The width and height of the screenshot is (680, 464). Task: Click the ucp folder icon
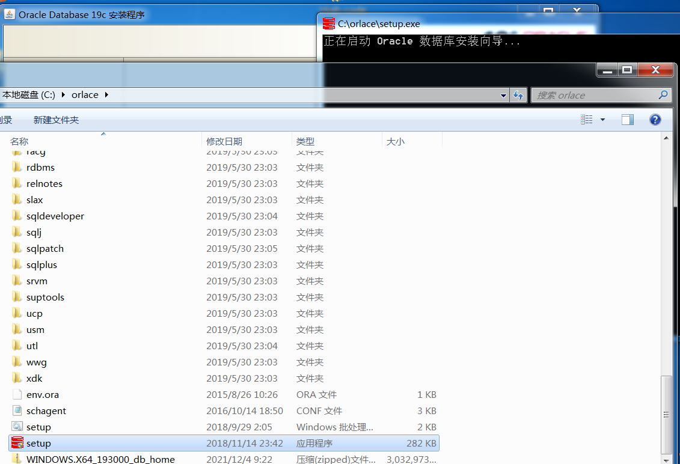click(17, 313)
